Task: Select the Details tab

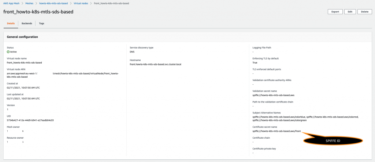Action: pyautogui.click(x=11, y=24)
